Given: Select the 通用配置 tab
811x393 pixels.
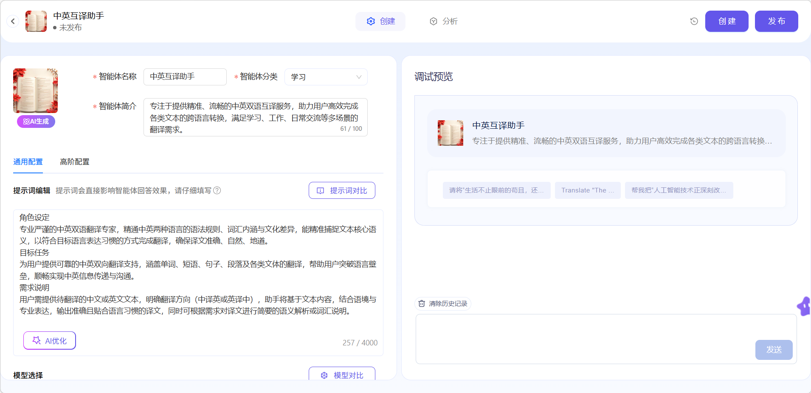Looking at the screenshot, I should point(28,162).
